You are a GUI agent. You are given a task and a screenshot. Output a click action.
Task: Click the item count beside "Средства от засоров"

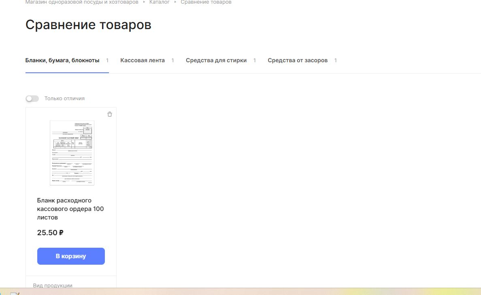tap(336, 61)
